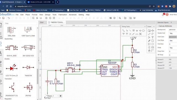The height and width of the screenshot is (100, 177).
Task: Select the 1N4007W diode component
Action: (x=28, y=70)
